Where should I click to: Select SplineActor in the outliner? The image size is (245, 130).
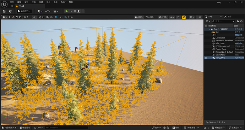point(220,55)
